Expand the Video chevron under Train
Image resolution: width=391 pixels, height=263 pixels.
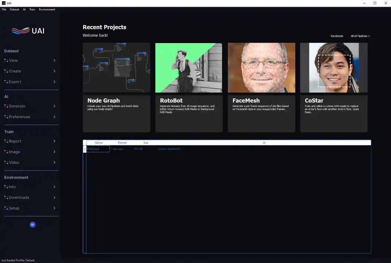click(54, 162)
